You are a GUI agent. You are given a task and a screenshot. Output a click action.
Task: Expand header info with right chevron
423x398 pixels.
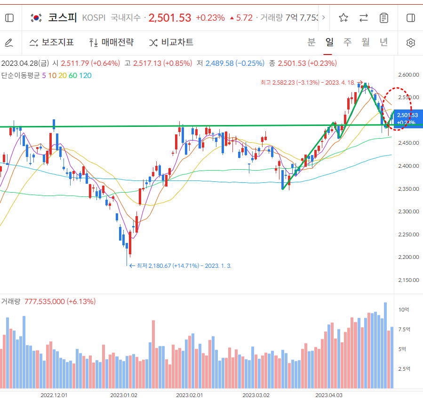323,17
